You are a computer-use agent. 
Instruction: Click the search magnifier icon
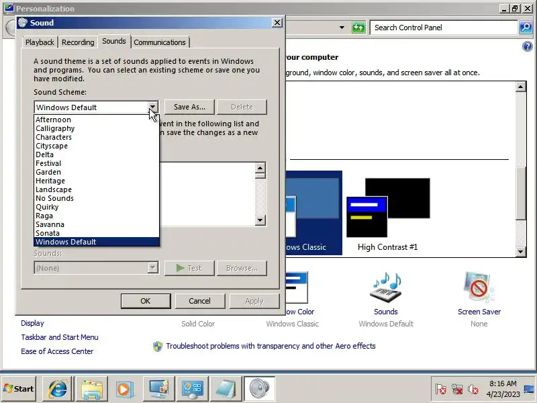pos(526,28)
